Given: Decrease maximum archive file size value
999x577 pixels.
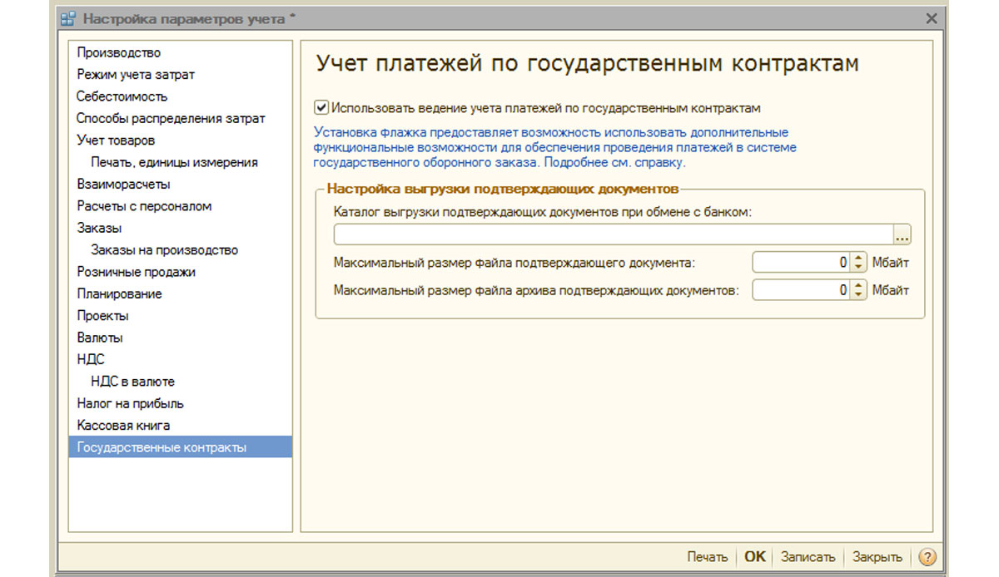Looking at the screenshot, I should (x=859, y=294).
